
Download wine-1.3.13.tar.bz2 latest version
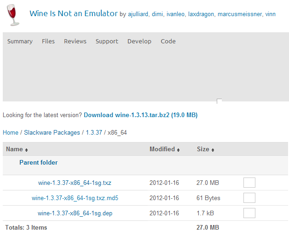[141, 115]
